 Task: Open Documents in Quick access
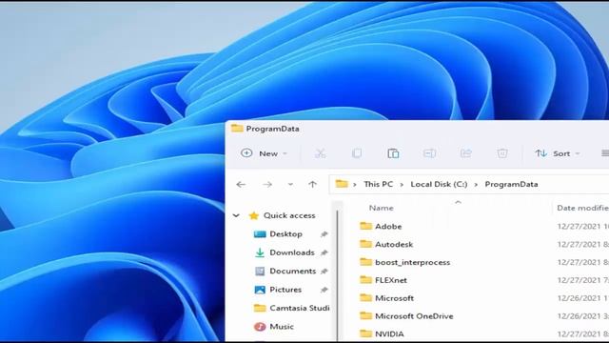(x=293, y=271)
